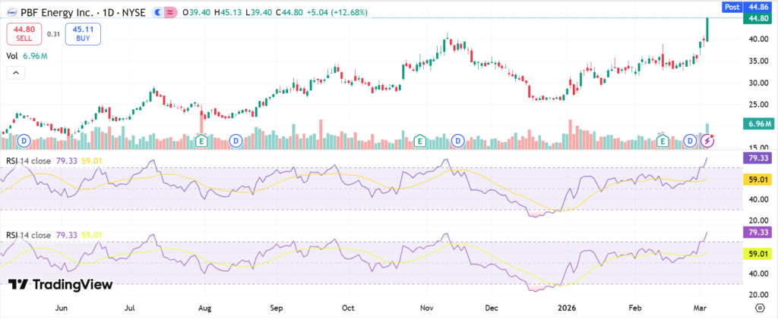Screen dimensions: 778x319
Task: Click the green 6.96 M volume label on the axis
Action: click(x=757, y=124)
